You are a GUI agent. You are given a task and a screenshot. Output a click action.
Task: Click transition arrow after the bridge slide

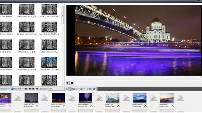pos(18,98)
